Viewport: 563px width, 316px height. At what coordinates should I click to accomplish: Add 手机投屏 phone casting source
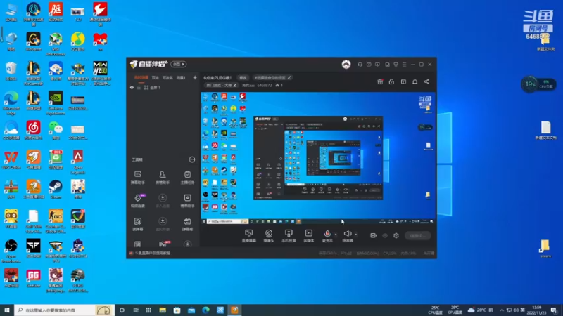(x=289, y=236)
